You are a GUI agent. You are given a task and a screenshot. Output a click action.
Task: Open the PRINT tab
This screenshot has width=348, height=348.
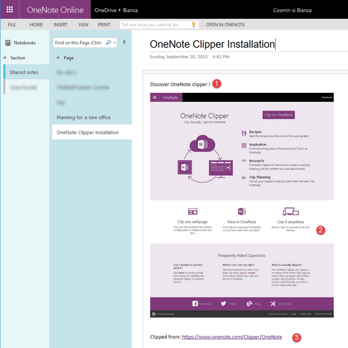(104, 25)
